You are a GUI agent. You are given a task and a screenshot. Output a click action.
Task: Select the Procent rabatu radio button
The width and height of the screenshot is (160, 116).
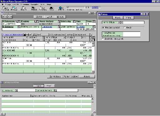(103, 28)
